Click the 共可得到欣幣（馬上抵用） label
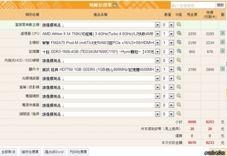This screenshot has width=227, height=156. [161, 129]
